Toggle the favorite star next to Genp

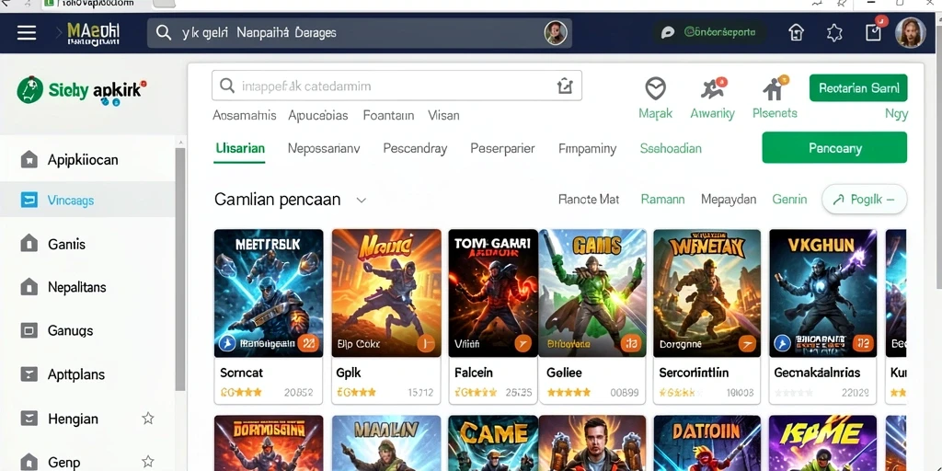click(x=148, y=462)
